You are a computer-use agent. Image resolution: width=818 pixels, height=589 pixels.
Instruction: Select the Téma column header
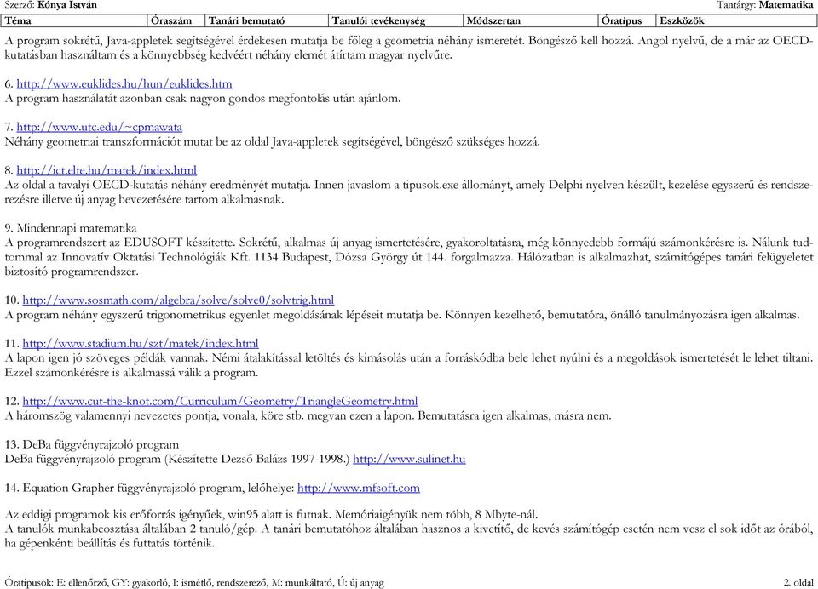click(75, 20)
